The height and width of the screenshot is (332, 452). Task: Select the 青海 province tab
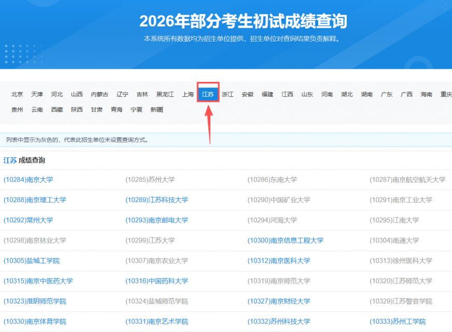pyautogui.click(x=117, y=109)
